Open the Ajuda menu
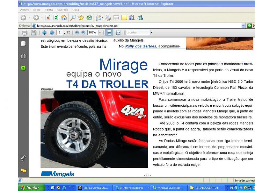 [75, 10]
